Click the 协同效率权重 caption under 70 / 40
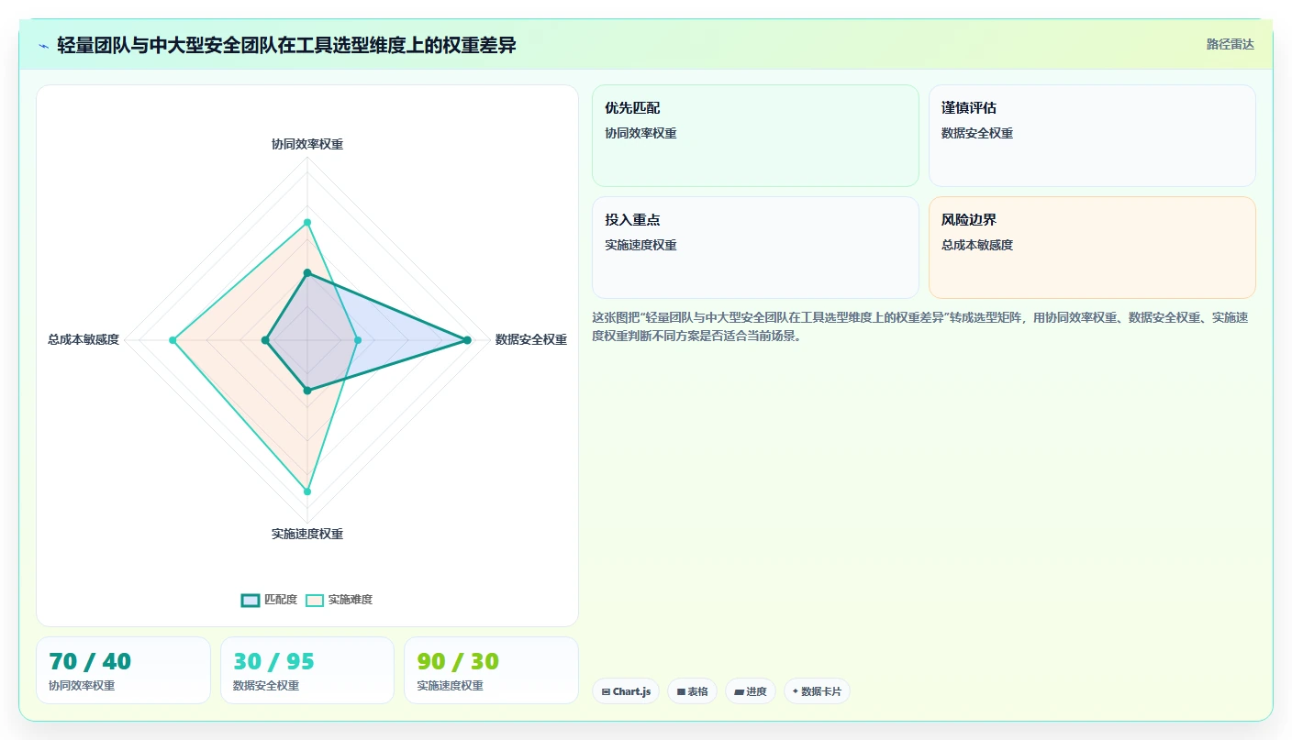The image size is (1292, 740). (82, 685)
